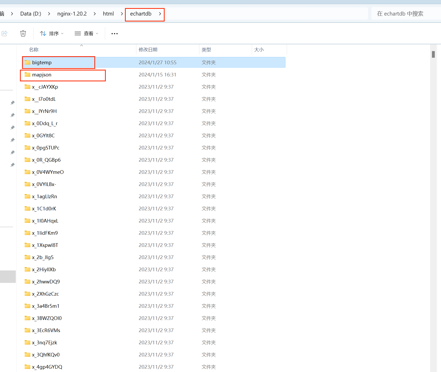Click the 文件夹 type of mapjson row
This screenshot has height=372, width=441.
pos(209,75)
